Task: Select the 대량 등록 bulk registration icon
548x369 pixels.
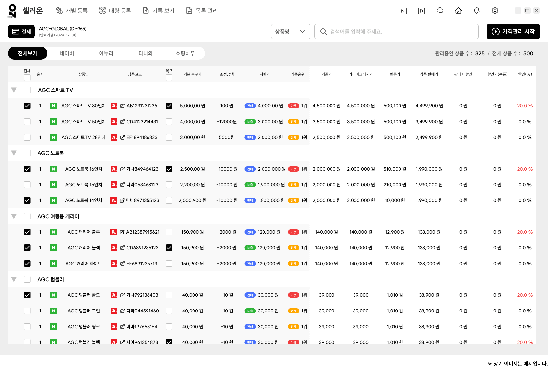Action: tap(115, 11)
